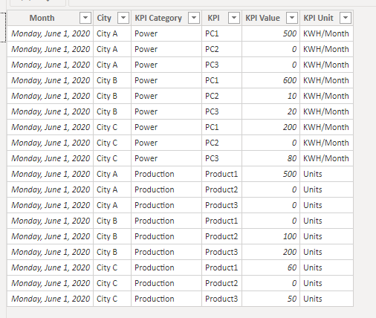Open the City column filter dropdown

pyautogui.click(x=123, y=18)
